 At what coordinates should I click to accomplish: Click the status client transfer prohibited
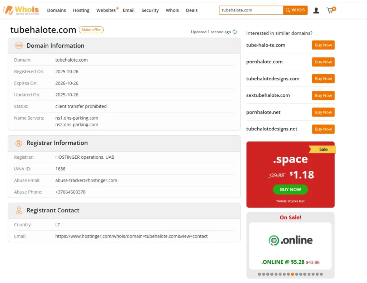click(x=81, y=106)
